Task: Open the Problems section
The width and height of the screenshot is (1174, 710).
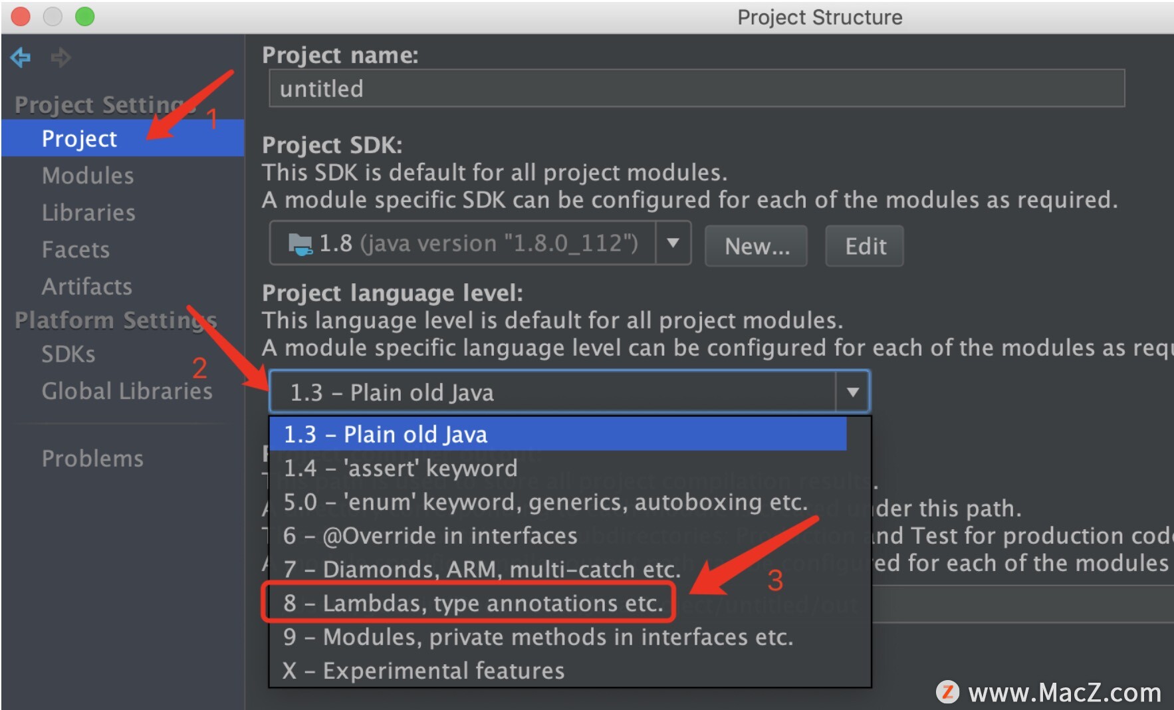Action: pyautogui.click(x=92, y=459)
